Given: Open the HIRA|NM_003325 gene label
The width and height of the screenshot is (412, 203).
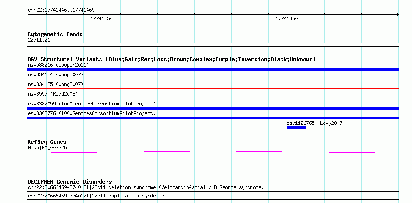Looking at the screenshot, I should tap(47, 148).
